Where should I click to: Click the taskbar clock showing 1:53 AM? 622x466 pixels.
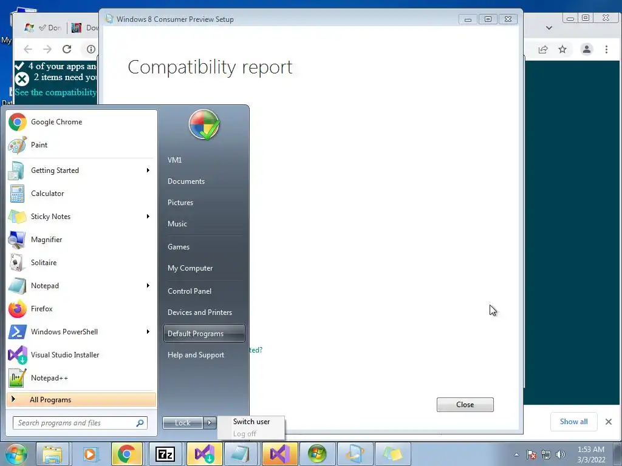pyautogui.click(x=591, y=454)
